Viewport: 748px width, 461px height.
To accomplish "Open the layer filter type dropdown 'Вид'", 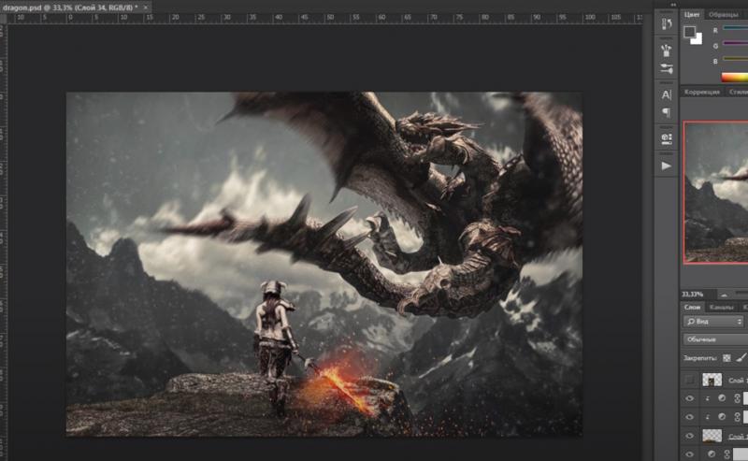I will coord(713,322).
